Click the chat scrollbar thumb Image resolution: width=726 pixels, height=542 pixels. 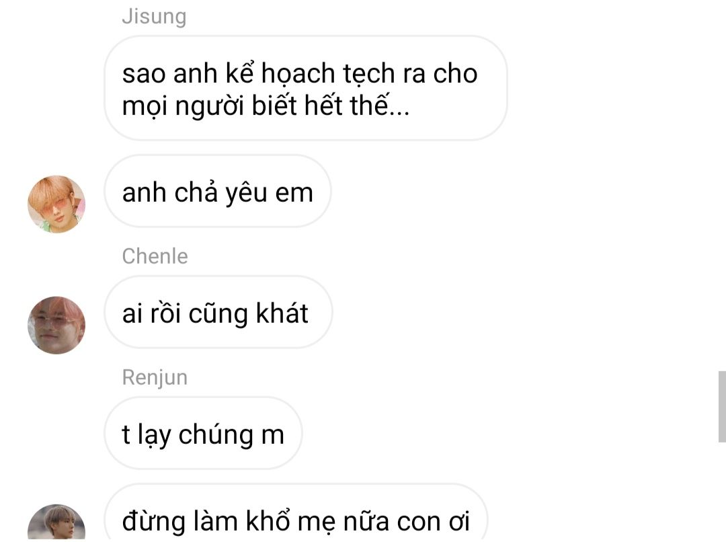(722, 406)
